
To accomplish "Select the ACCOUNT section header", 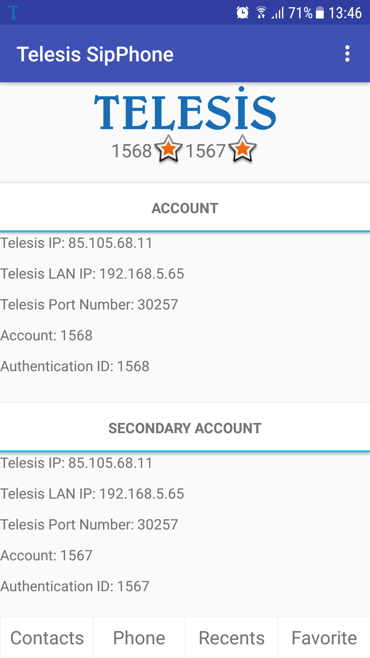I will pos(185,208).
